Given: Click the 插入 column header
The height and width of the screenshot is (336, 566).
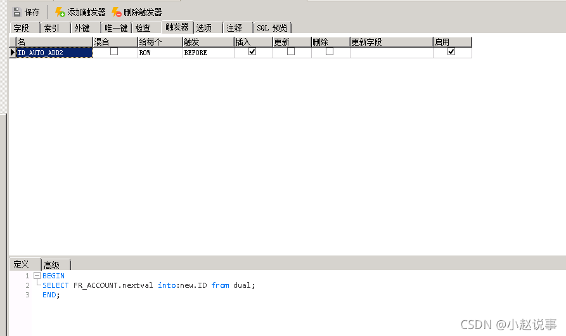Looking at the screenshot, I should pyautogui.click(x=254, y=42).
